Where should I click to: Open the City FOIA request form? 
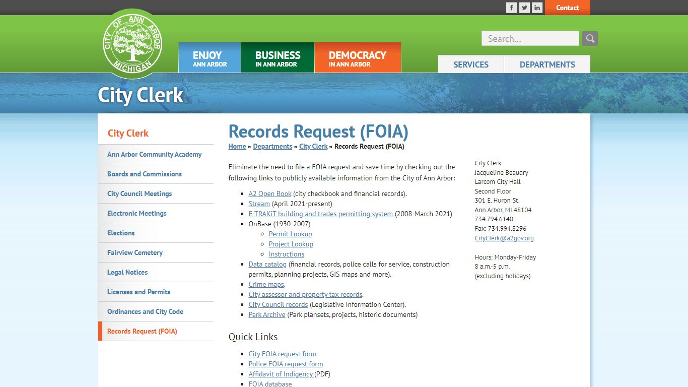pyautogui.click(x=283, y=354)
